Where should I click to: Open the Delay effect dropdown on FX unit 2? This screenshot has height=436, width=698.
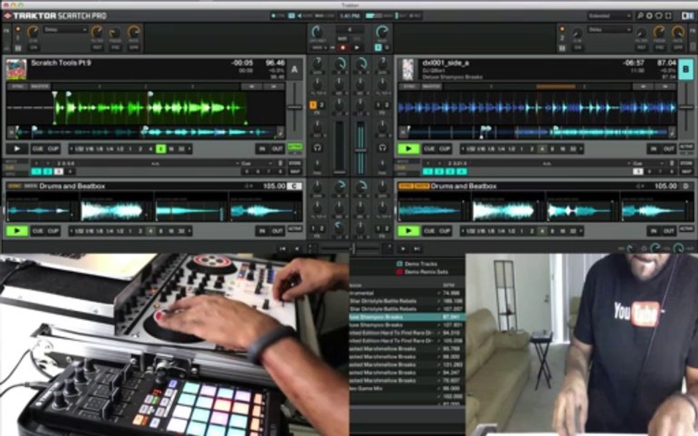click(x=609, y=30)
